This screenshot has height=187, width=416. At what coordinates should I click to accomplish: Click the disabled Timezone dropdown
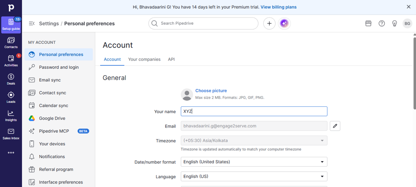click(x=254, y=141)
